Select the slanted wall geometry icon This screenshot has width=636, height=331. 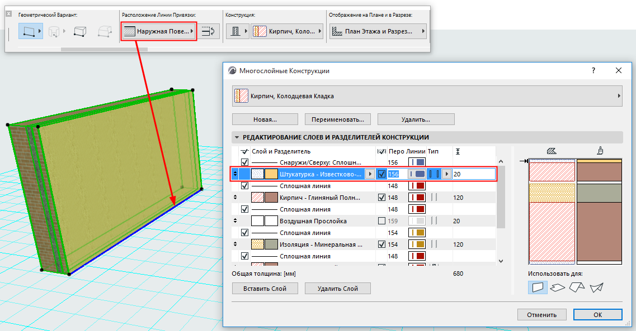pos(79,31)
